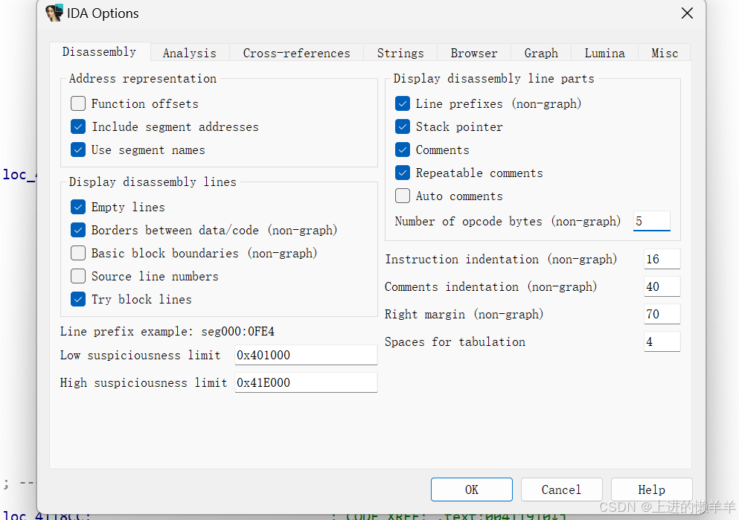Click the Instruction indentation value field
The width and height of the screenshot is (739, 520).
(x=662, y=259)
